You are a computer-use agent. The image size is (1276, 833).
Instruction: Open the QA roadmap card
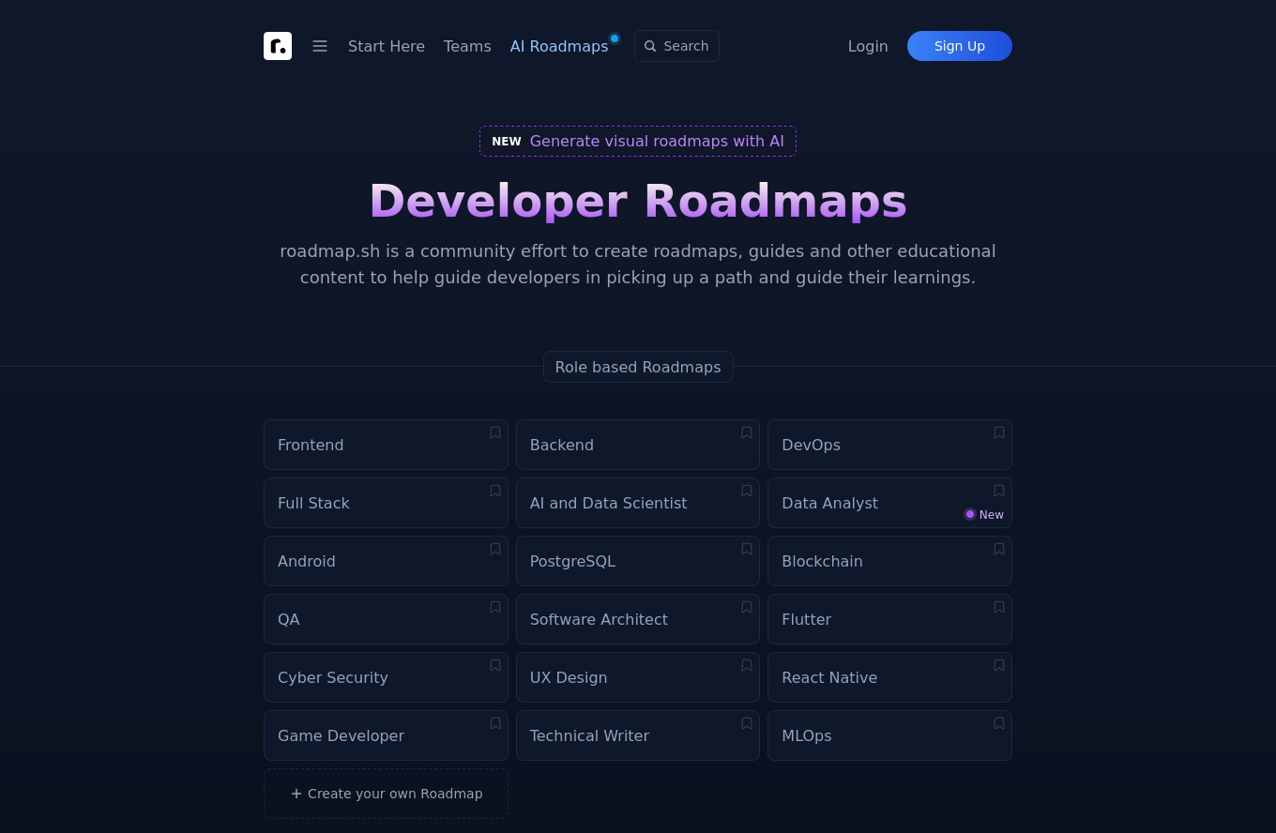point(386,619)
